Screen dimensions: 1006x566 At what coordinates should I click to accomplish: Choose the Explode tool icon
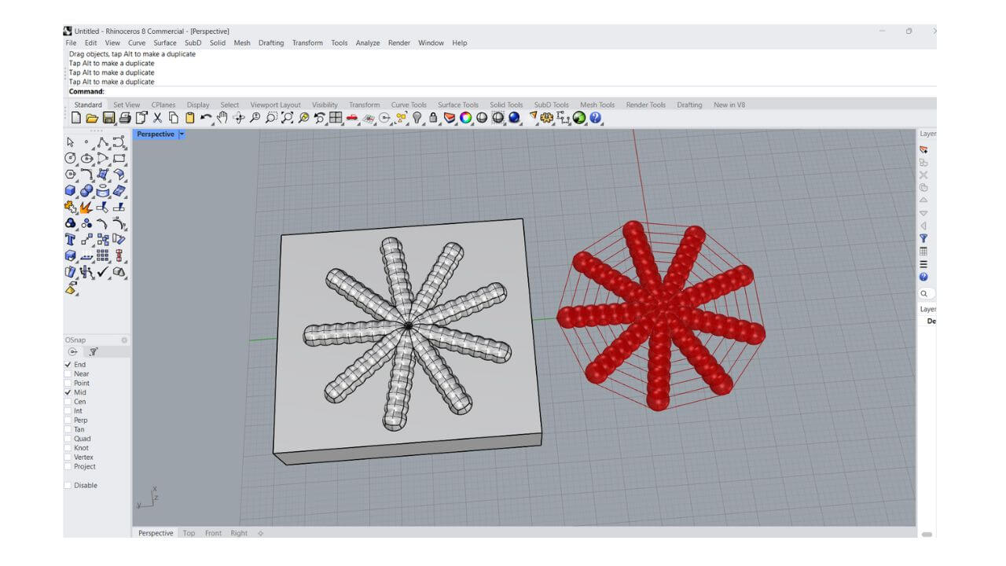coord(86,207)
